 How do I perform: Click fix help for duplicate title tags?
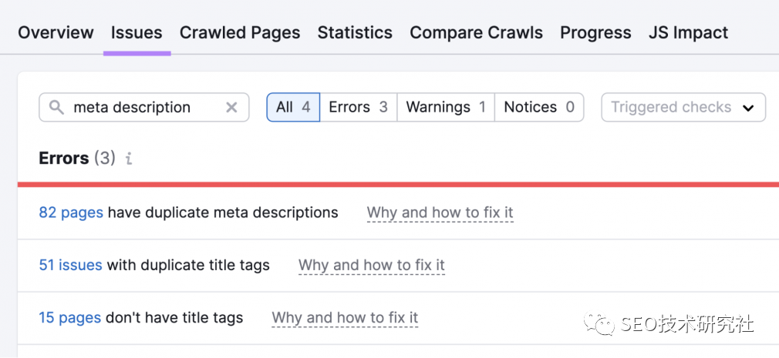371,265
